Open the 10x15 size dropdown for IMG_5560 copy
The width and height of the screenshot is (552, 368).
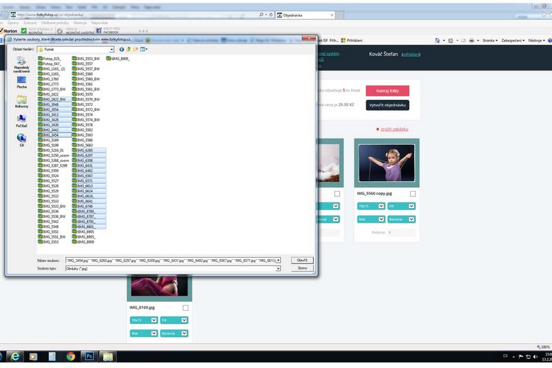click(x=371, y=206)
